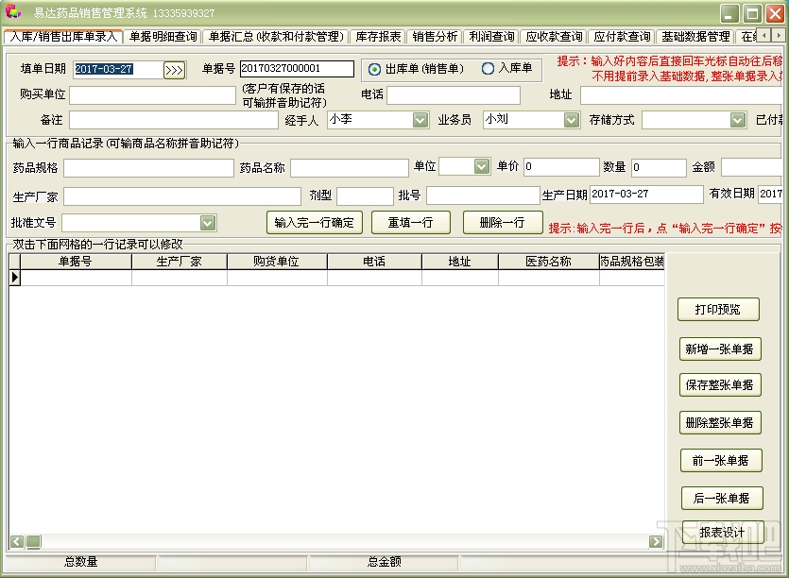The image size is (789, 578).
Task: Click the 备注 input field
Action: 174,120
